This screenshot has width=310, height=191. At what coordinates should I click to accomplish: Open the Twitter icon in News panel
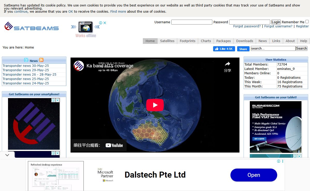coord(26,60)
